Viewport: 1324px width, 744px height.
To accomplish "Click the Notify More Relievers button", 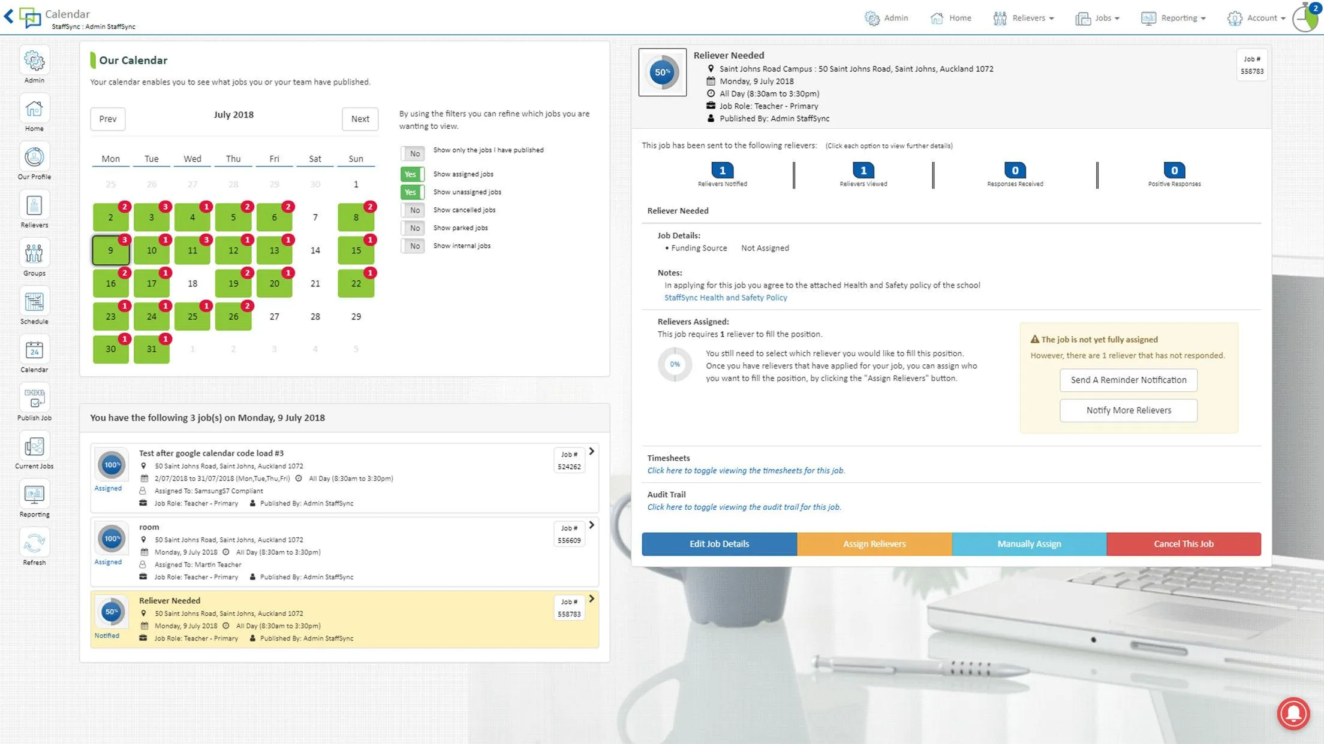I will pyautogui.click(x=1129, y=410).
